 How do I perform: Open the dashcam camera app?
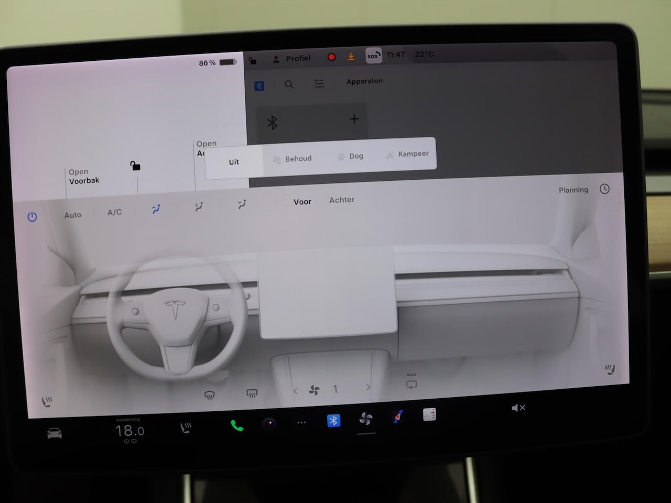pyautogui.click(x=269, y=423)
